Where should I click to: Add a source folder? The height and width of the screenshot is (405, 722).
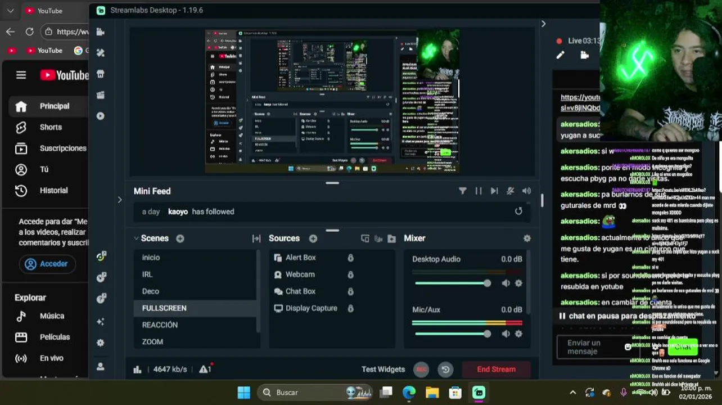tap(392, 238)
